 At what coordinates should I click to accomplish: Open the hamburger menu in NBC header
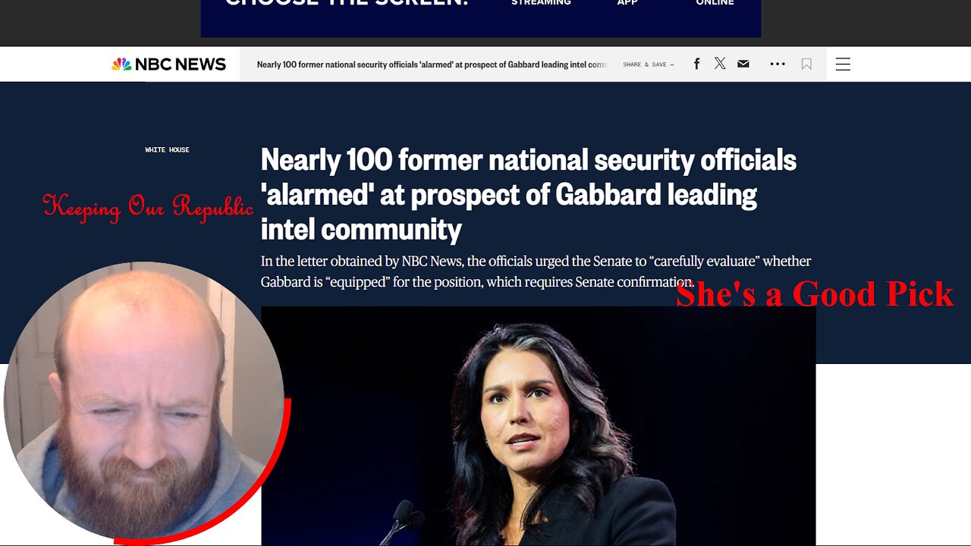(x=843, y=64)
